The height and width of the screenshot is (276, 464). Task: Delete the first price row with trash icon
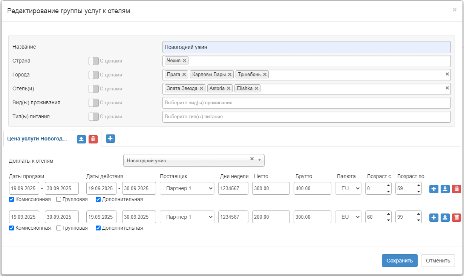tap(456, 189)
